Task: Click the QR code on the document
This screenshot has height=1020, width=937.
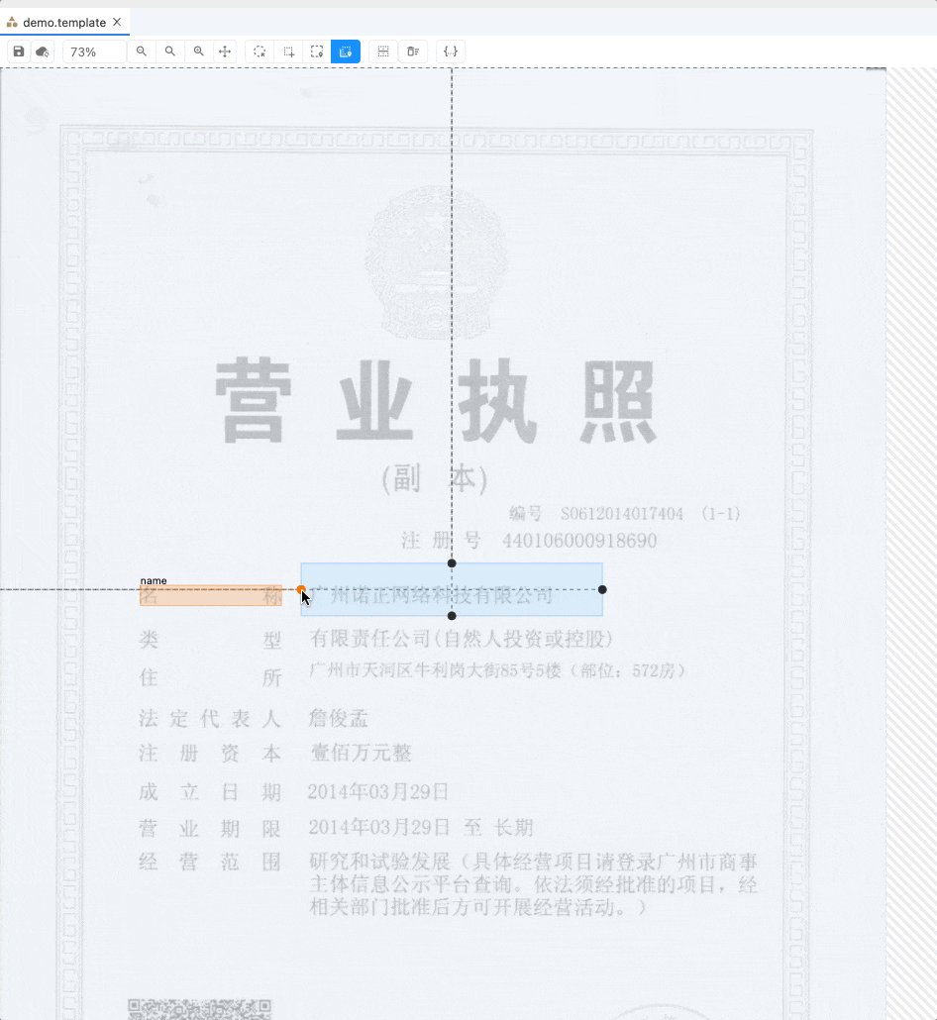Action: (199, 1009)
